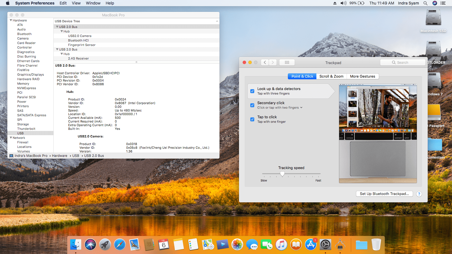
Task: Click the volume icon in menu bar
Action: coord(343,3)
